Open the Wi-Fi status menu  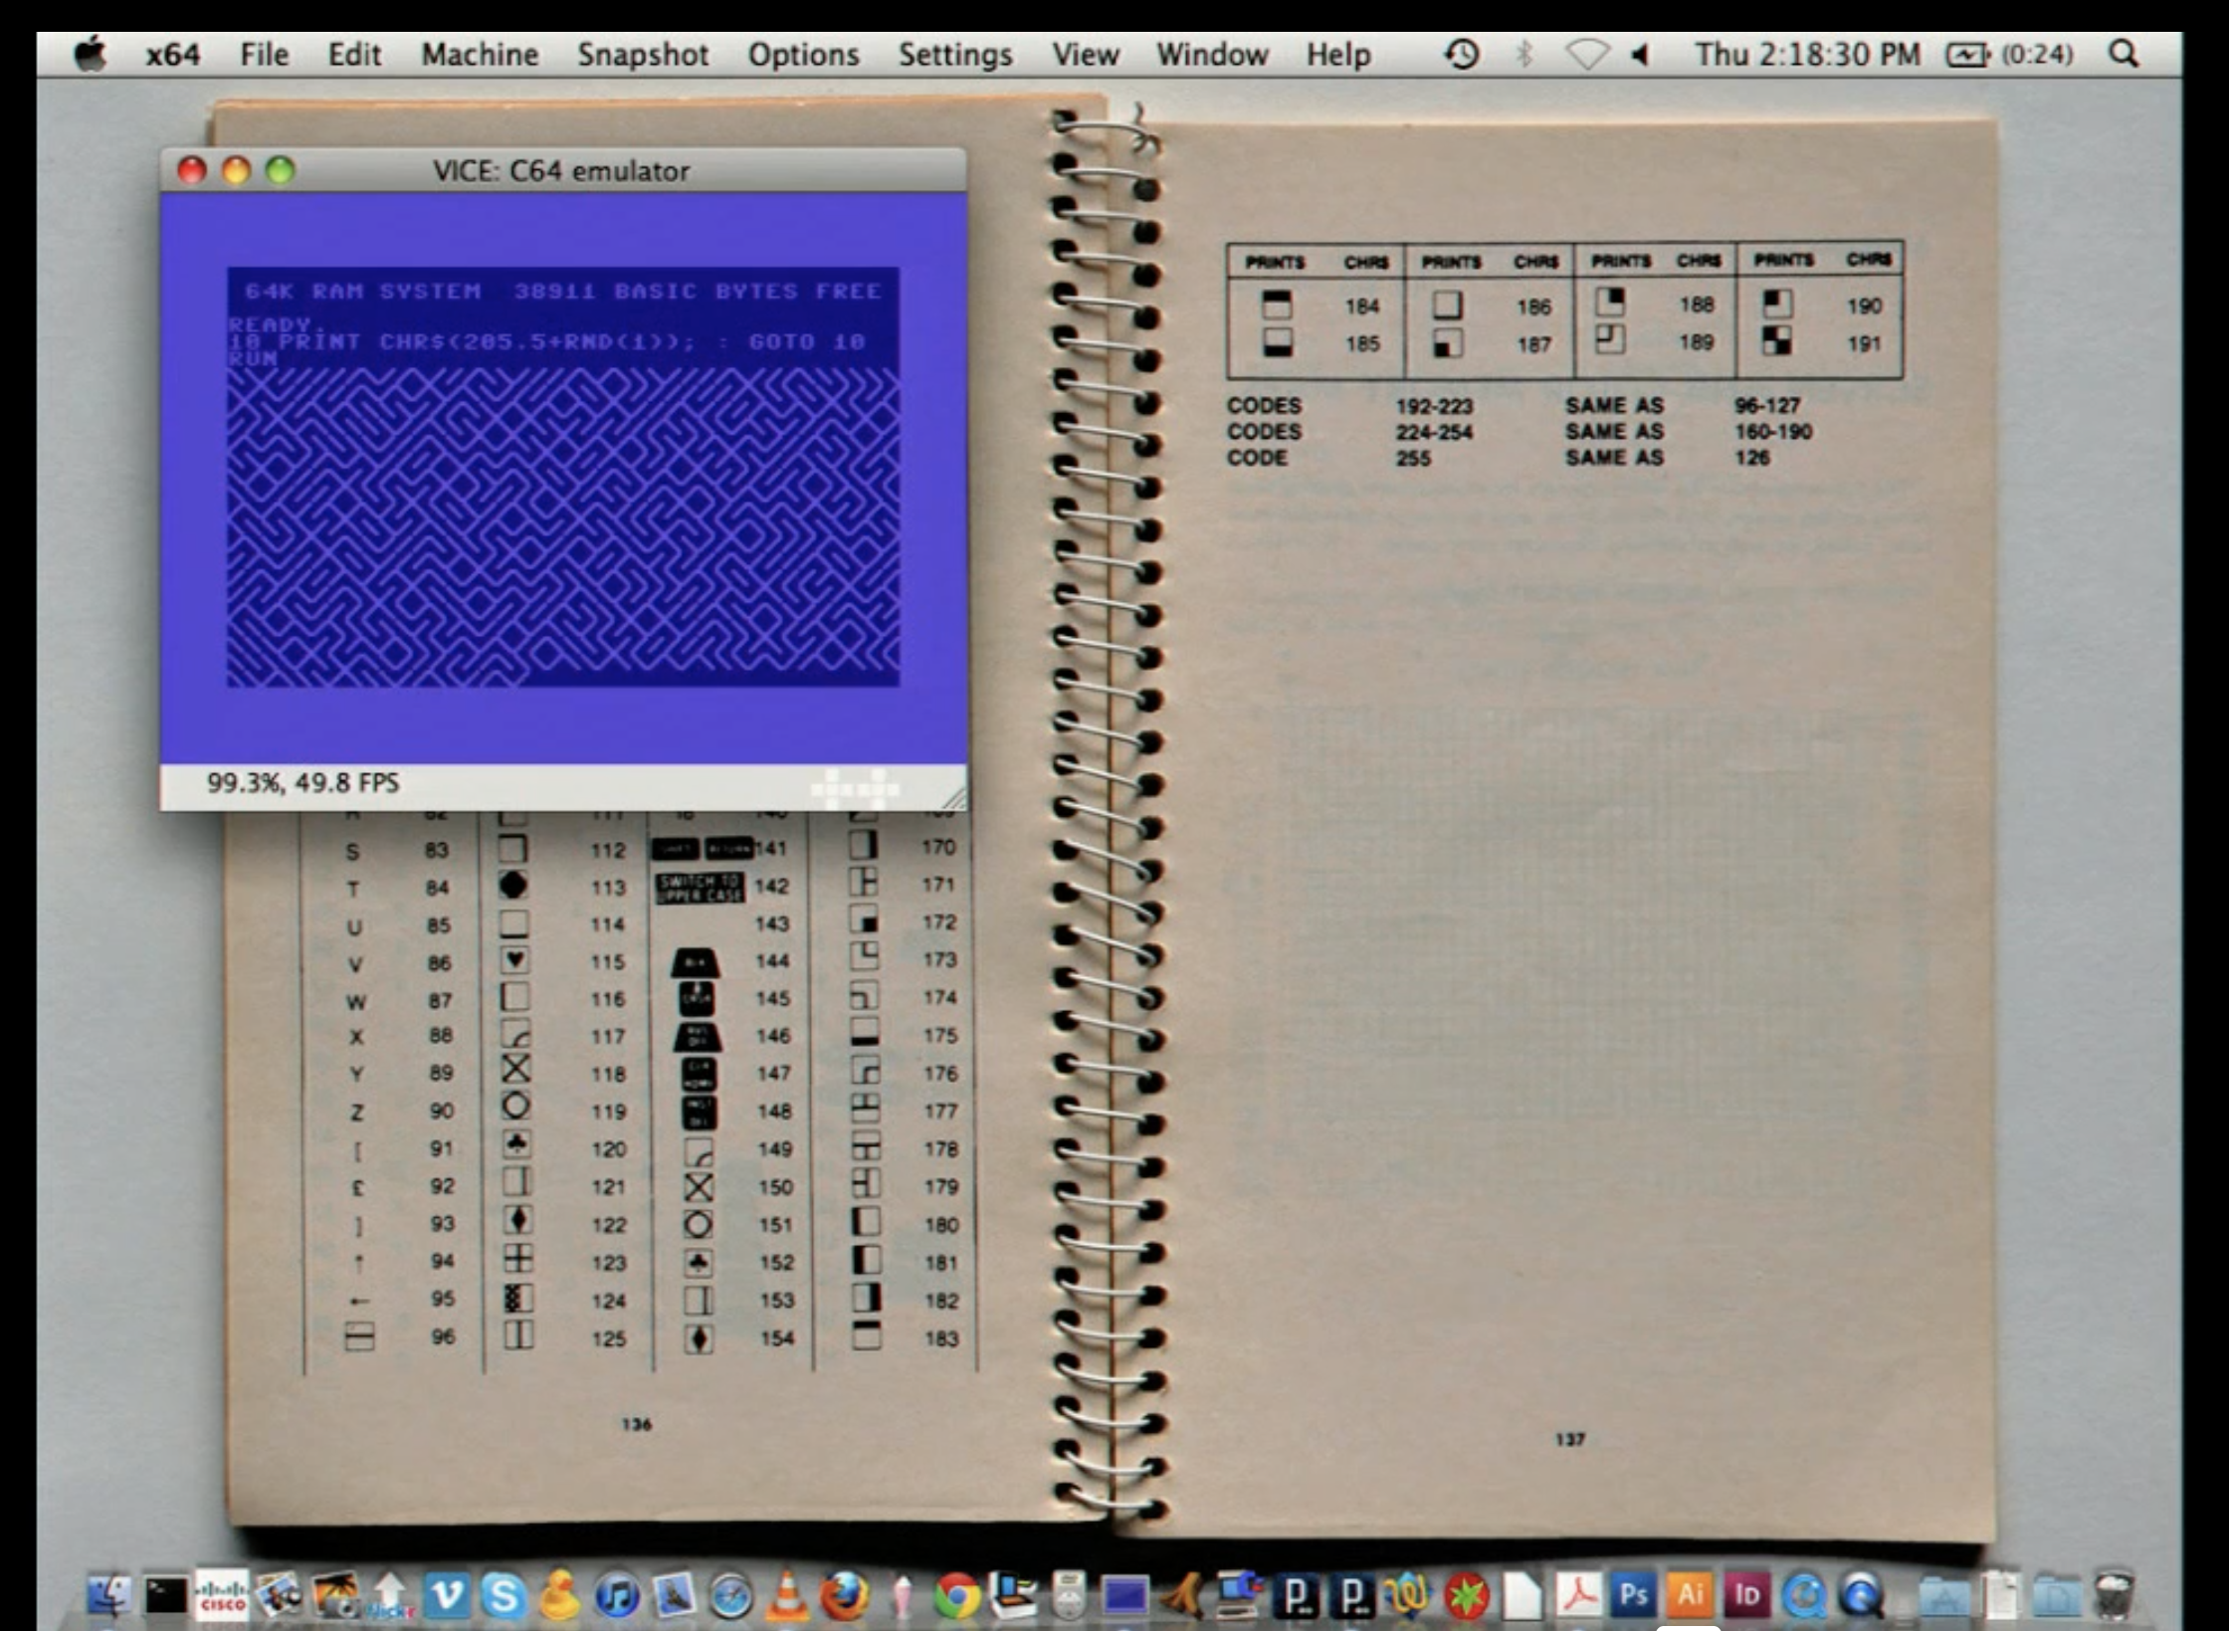coord(1587,54)
